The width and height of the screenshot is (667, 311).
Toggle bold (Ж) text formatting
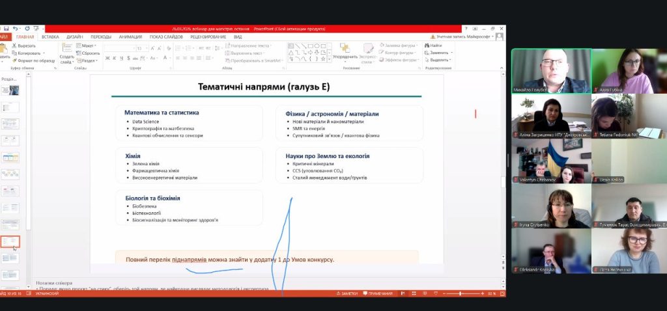coord(107,58)
